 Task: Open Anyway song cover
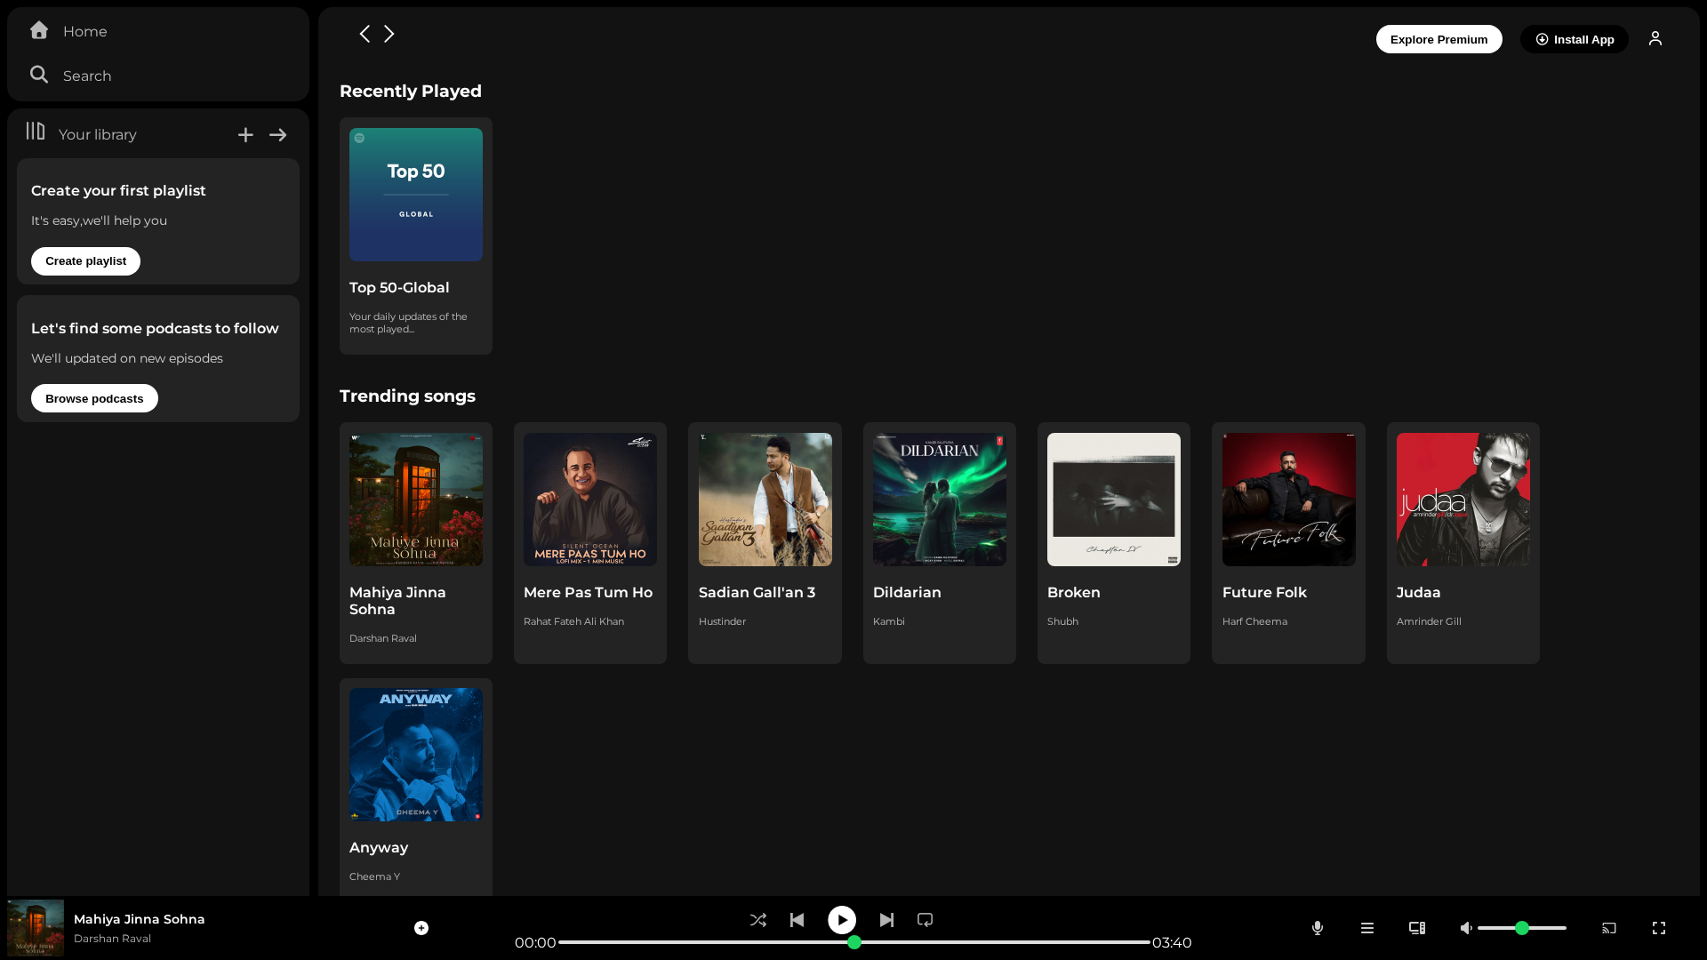coord(416,755)
